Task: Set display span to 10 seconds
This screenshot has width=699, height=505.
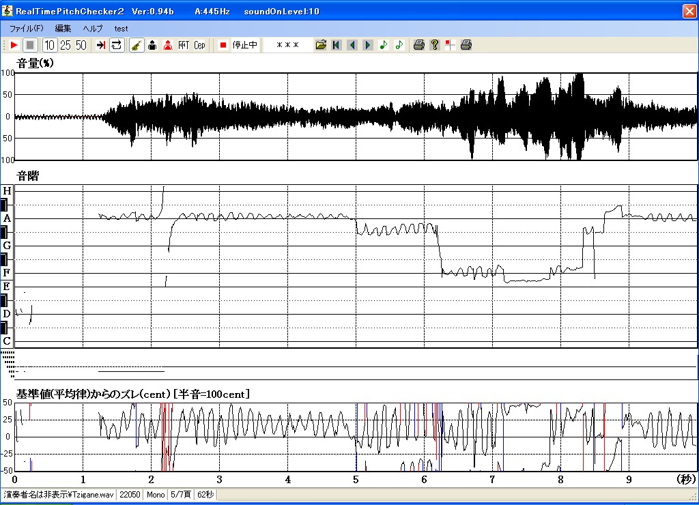Action: click(49, 45)
